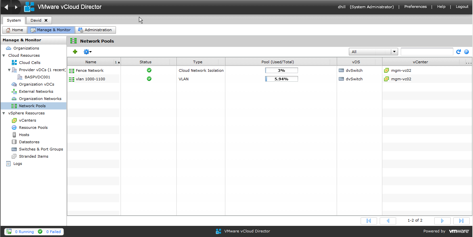473x237 pixels.
Task: Click the 5.94% pool usage bar
Action: (x=282, y=79)
